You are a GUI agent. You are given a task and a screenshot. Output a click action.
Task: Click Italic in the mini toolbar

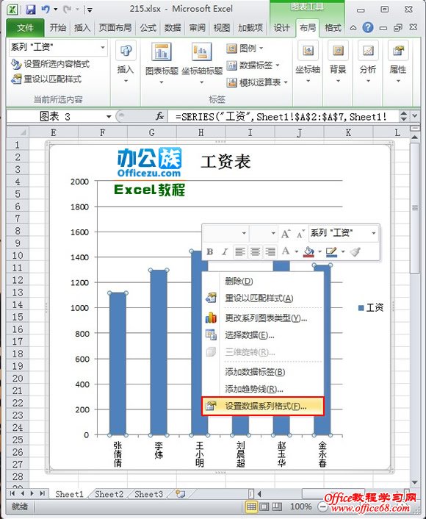(225, 252)
